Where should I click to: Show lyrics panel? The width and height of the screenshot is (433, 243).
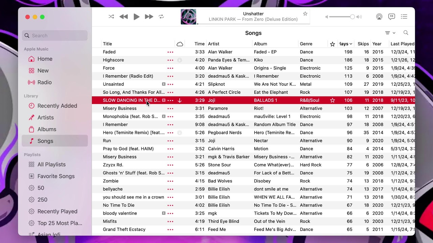pos(392,17)
